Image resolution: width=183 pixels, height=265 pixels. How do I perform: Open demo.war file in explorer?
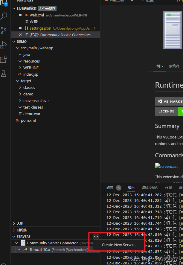point(55,114)
